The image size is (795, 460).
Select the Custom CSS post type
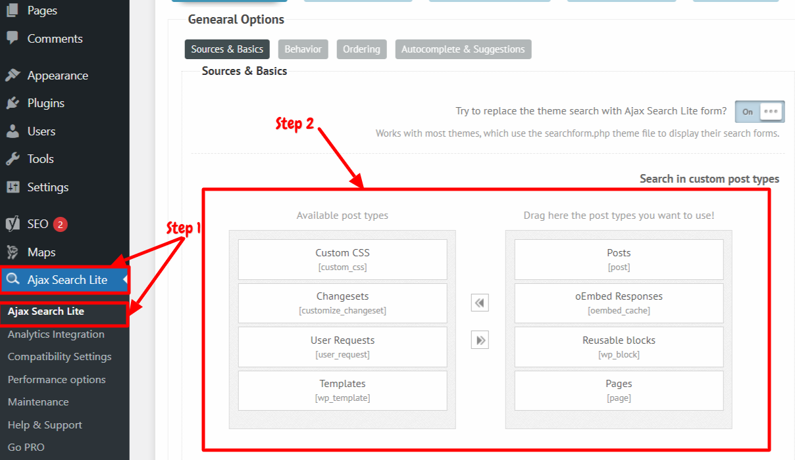point(342,260)
